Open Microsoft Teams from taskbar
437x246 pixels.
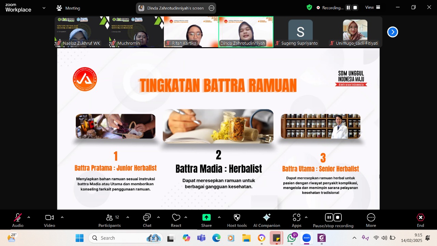coord(201,238)
